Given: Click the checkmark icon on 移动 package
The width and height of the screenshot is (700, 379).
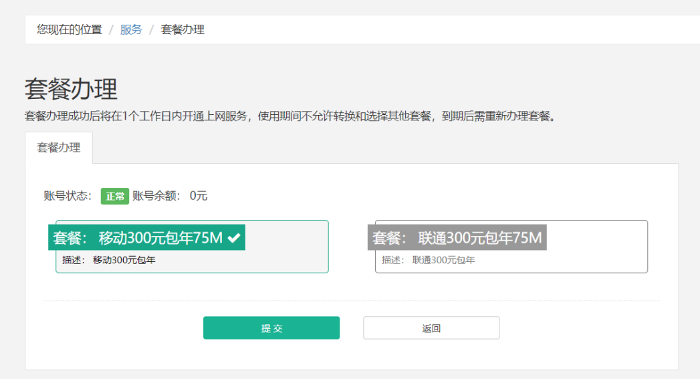Looking at the screenshot, I should pyautogui.click(x=234, y=238).
